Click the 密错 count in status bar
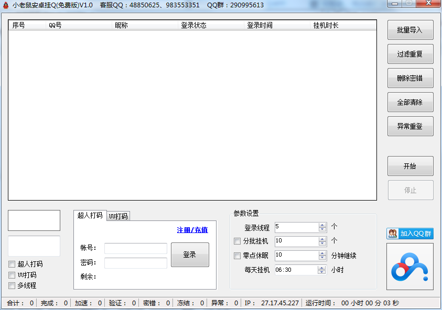 (156, 303)
